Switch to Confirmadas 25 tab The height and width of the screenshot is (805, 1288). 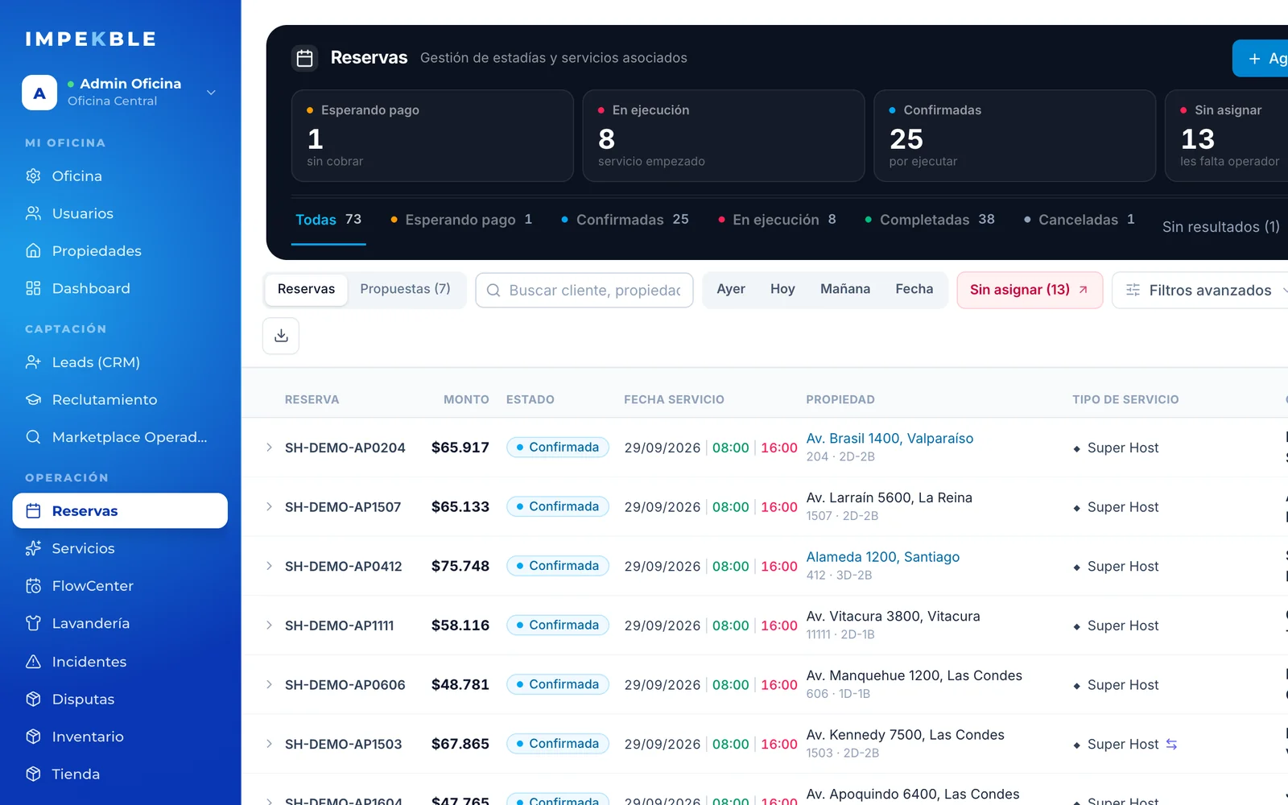coord(625,220)
